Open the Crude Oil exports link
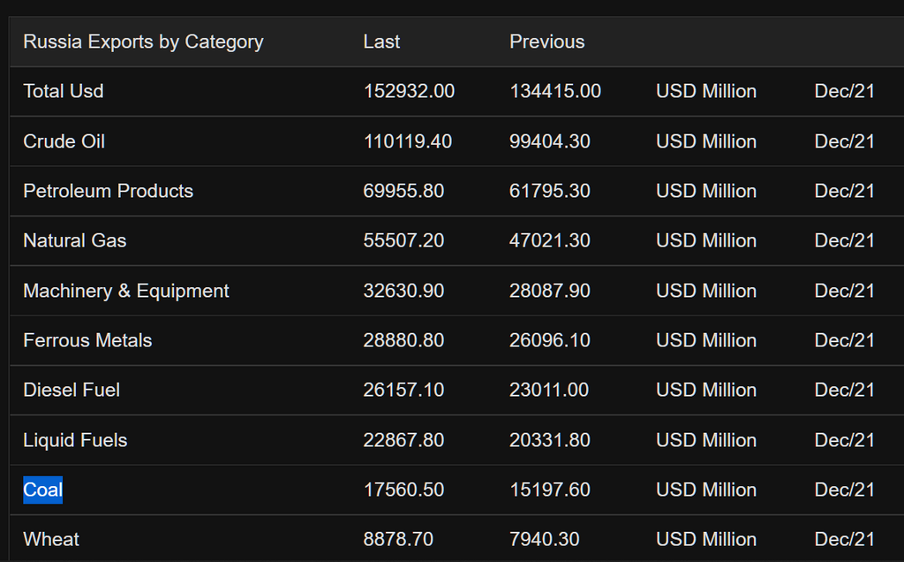 (64, 141)
